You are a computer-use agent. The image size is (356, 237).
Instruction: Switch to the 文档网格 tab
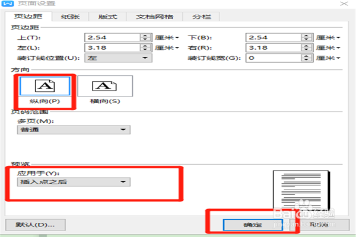(154, 17)
